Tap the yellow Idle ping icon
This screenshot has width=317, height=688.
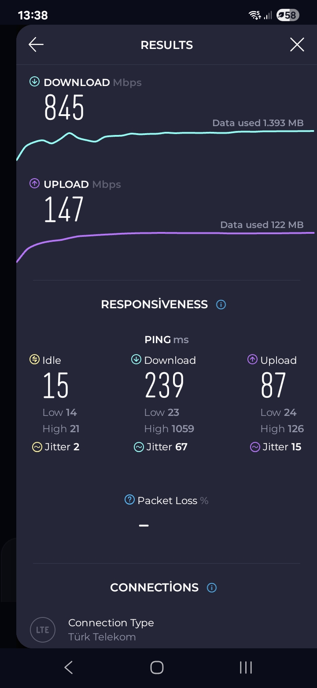(34, 360)
